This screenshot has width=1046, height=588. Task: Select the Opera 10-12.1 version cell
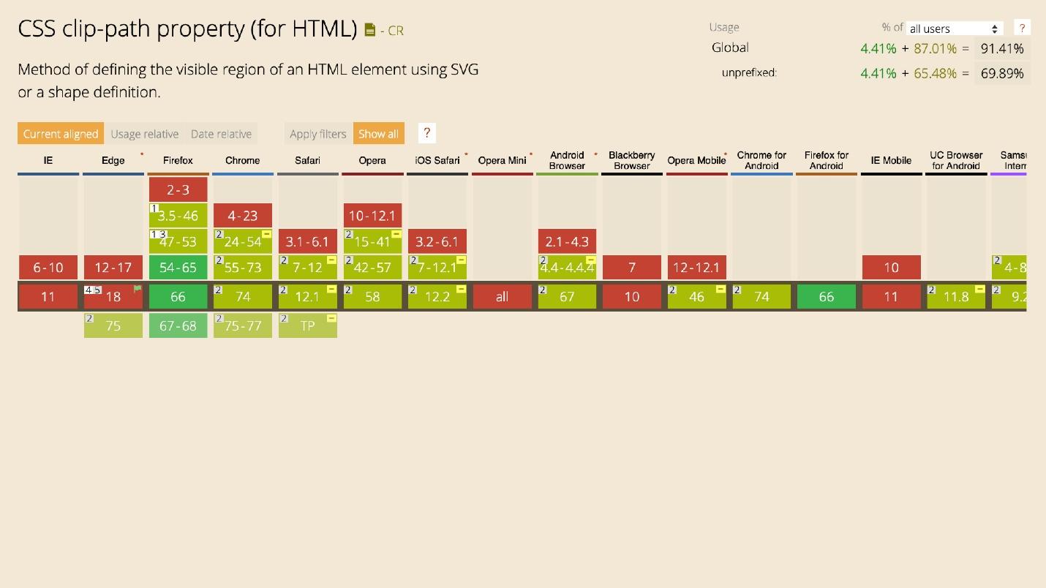pos(372,216)
